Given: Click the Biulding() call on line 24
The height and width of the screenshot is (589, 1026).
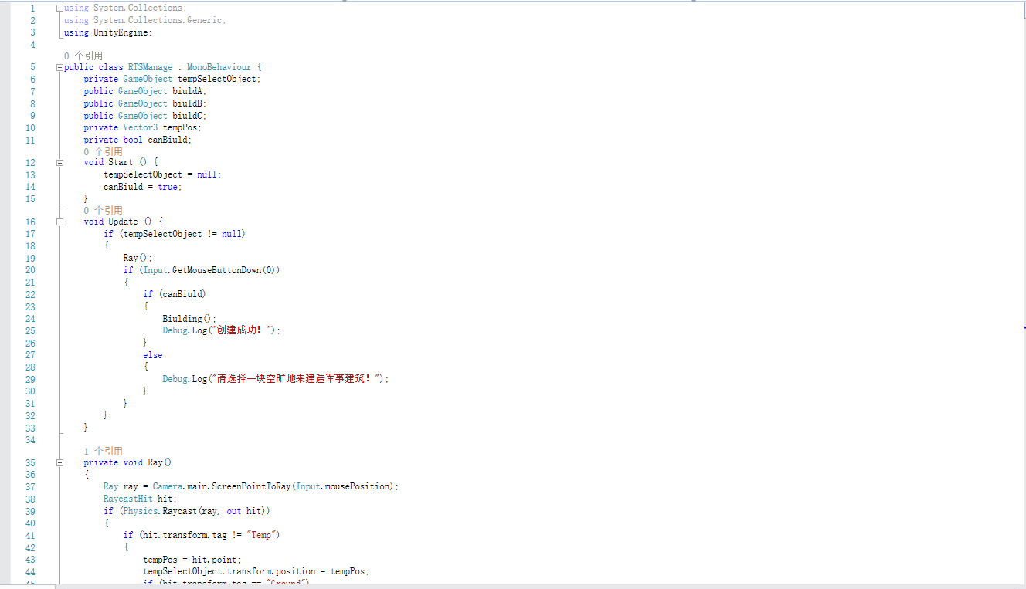Looking at the screenshot, I should point(188,319).
